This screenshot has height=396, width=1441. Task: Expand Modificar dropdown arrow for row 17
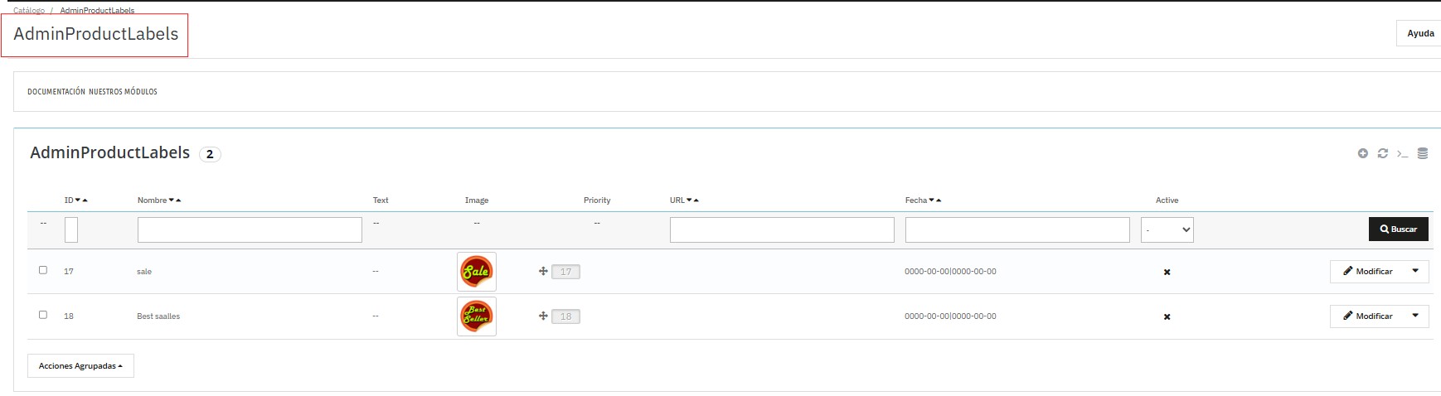[x=1415, y=271]
